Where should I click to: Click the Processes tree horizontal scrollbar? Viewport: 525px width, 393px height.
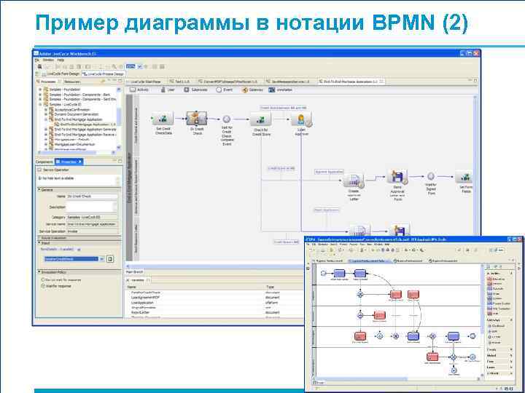tap(76, 153)
